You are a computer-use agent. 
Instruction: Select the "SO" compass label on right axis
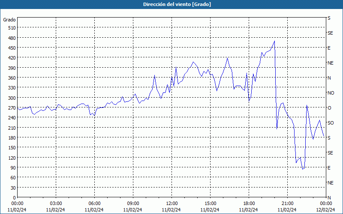[331, 123]
